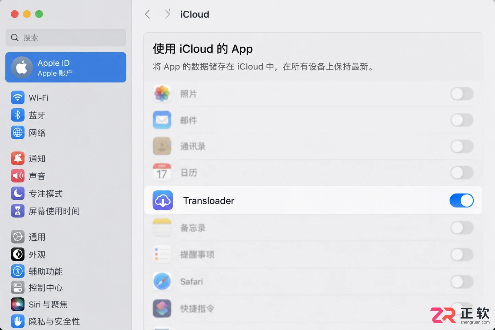Select the 声音 sidebar label

point(37,176)
